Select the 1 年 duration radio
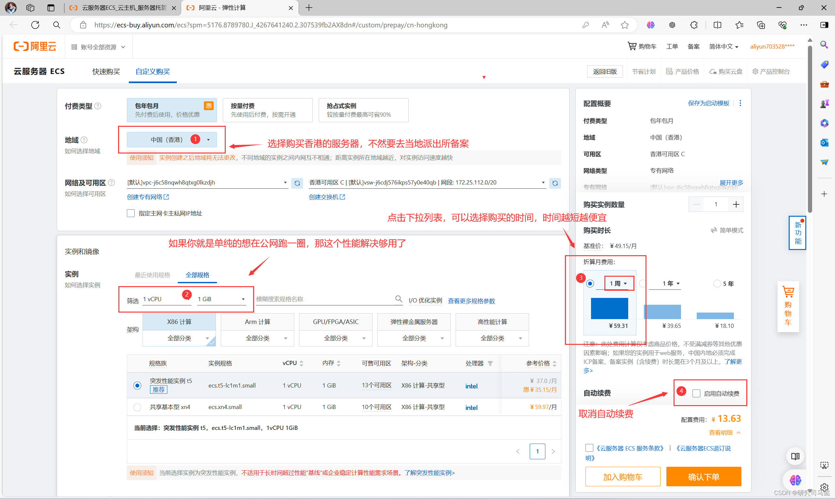Viewport: 835px width, 499px height. coord(643,284)
